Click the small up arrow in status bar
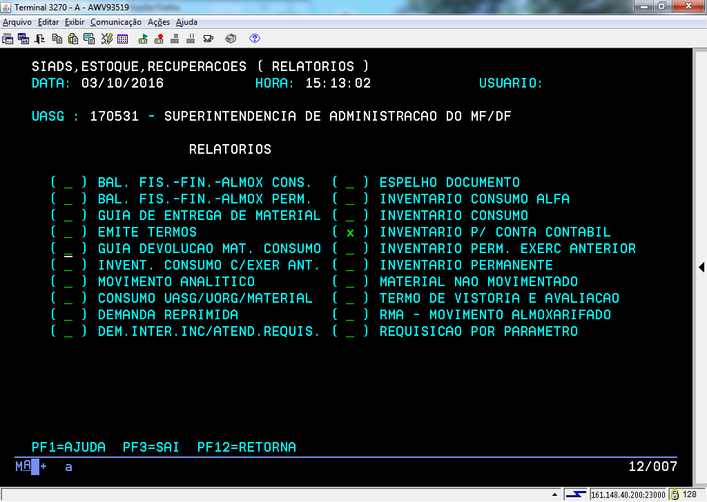707x502 pixels. [x=554, y=494]
